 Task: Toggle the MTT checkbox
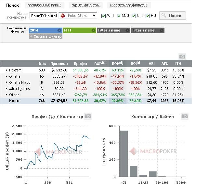coord(103,16)
